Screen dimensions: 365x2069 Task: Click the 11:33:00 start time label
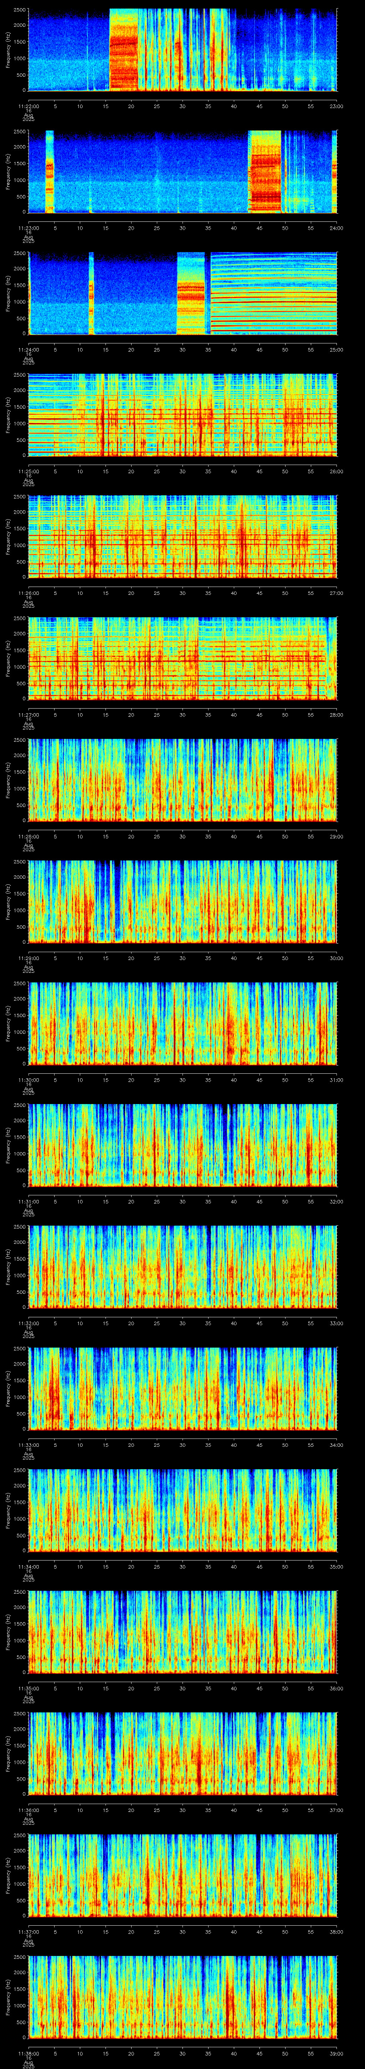[x=28, y=1445]
